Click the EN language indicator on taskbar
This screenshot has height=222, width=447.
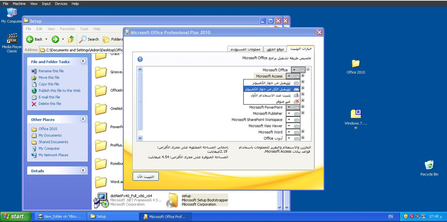390,216
